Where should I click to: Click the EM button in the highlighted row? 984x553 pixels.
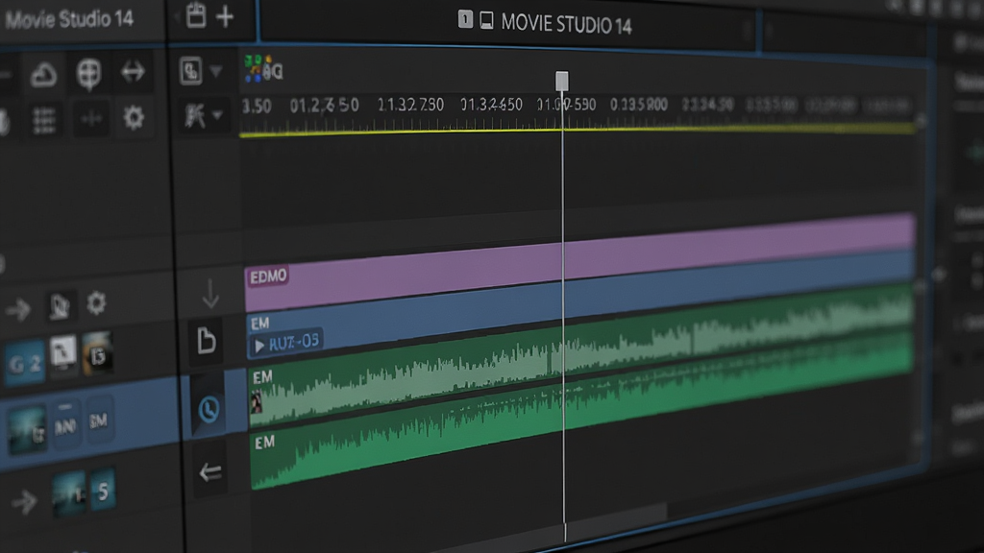[99, 420]
